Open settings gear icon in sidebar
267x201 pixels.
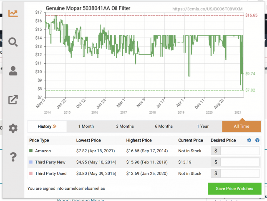coord(13,128)
